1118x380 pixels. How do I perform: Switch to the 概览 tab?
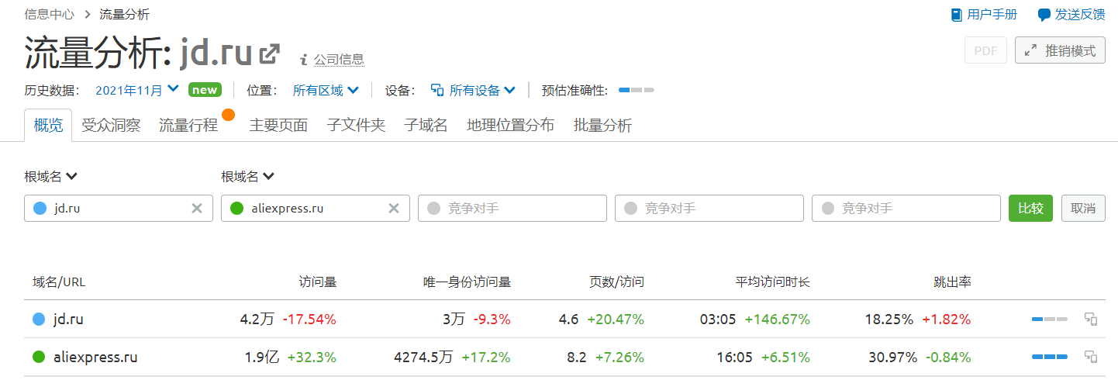point(48,125)
